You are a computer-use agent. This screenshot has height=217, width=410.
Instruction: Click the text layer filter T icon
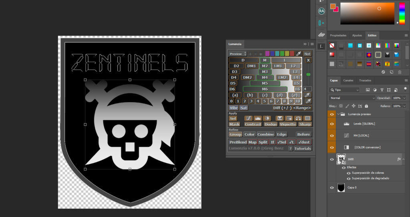(x=382, y=90)
